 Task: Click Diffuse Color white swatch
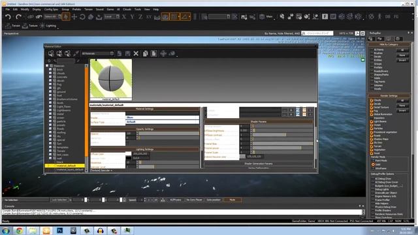[129, 154]
